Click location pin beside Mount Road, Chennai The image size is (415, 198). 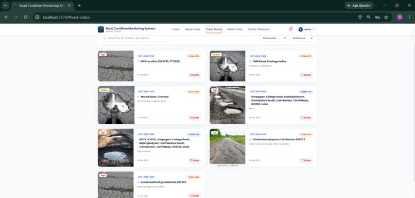coord(138,97)
